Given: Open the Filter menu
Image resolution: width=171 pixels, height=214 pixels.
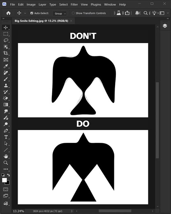Looking at the screenshot, I should [74, 5].
